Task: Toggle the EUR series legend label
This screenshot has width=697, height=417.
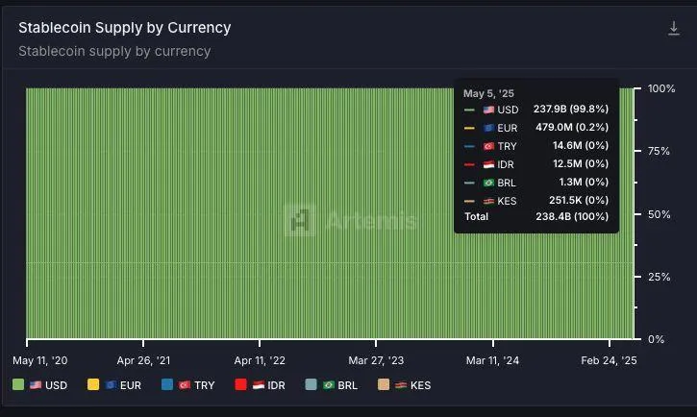Action: coord(131,385)
